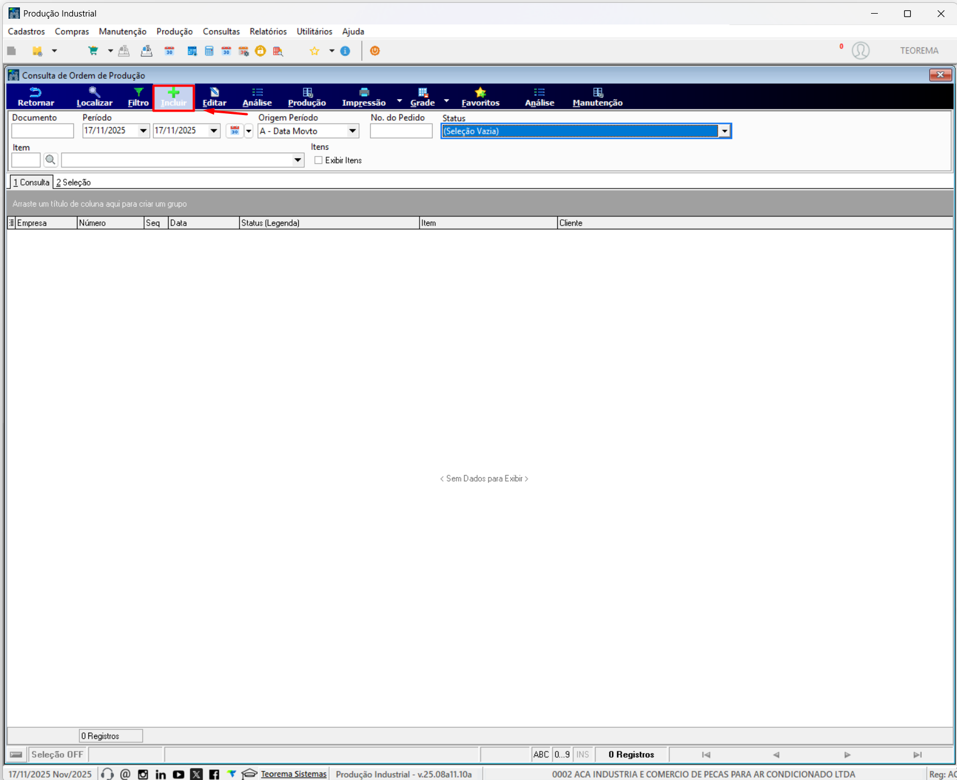
Task: Click the orange padlock icon
Action: [x=260, y=51]
